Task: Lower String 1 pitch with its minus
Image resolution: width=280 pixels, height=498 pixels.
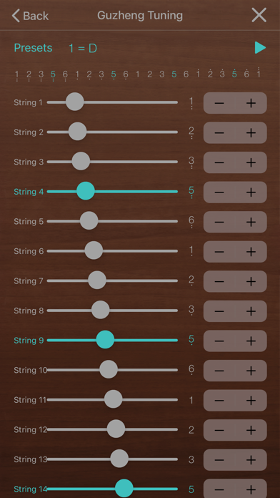Action: pos(219,103)
